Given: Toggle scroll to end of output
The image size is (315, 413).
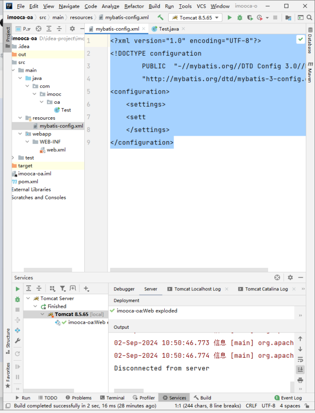Looking at the screenshot, I should [300, 369].
